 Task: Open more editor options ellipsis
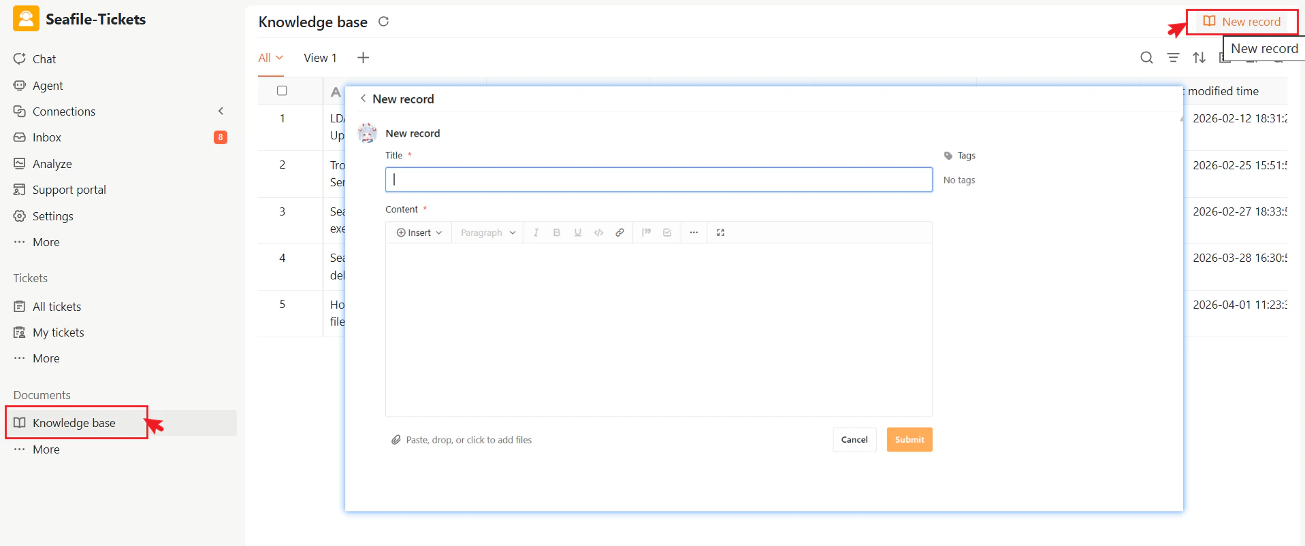tap(694, 233)
